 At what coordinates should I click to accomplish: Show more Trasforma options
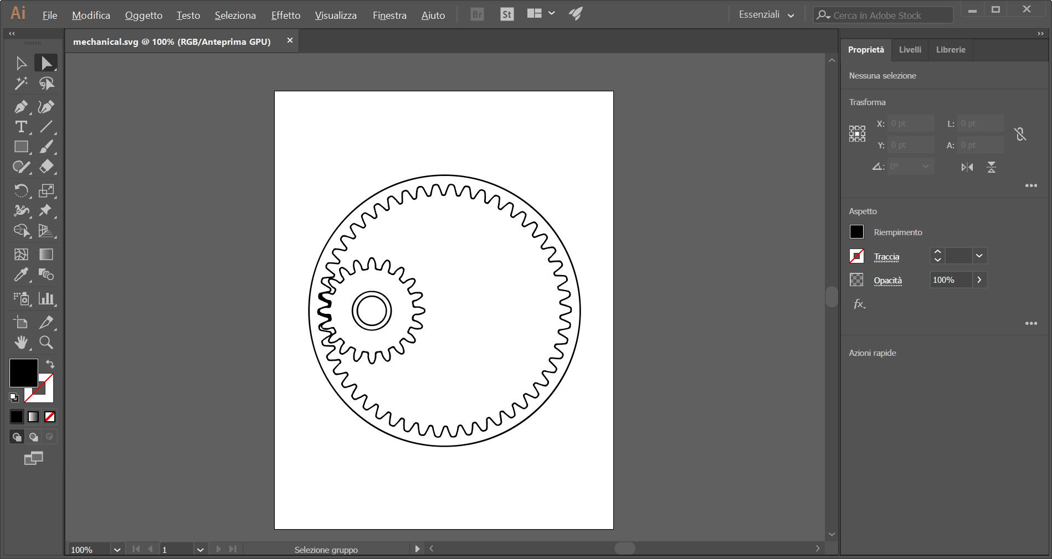coord(1031,186)
